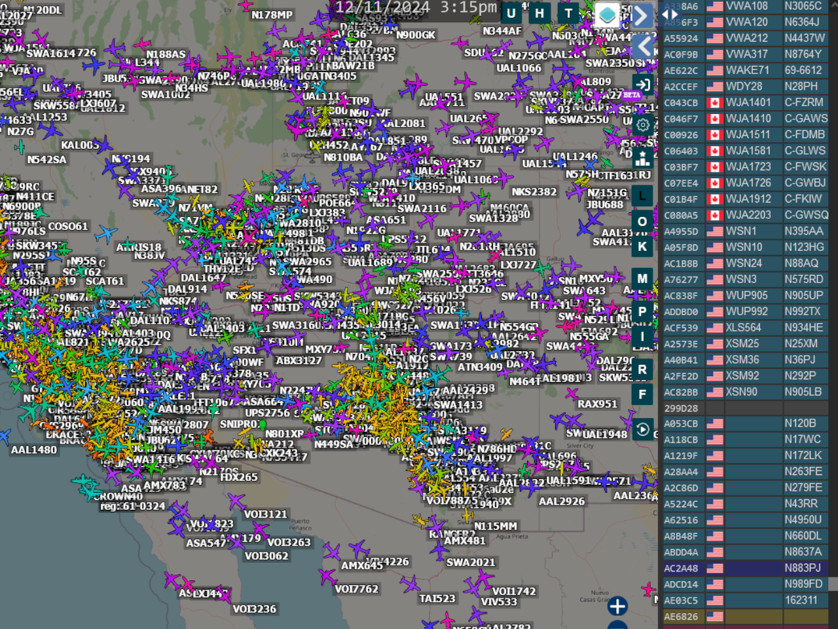This screenshot has width=838, height=629.
Task: Click hex code 299D28 in the table
Action: pos(681,408)
